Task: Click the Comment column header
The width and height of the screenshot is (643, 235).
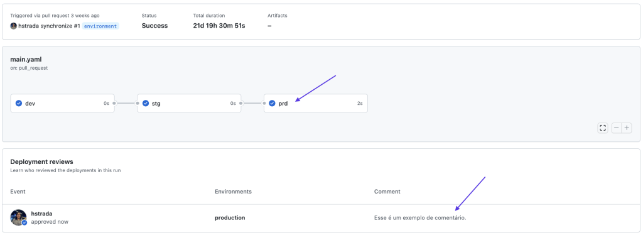Action: (x=387, y=192)
